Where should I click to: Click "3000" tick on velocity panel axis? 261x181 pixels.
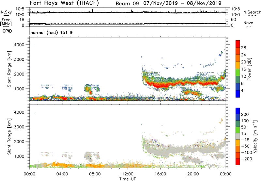[19, 127]
